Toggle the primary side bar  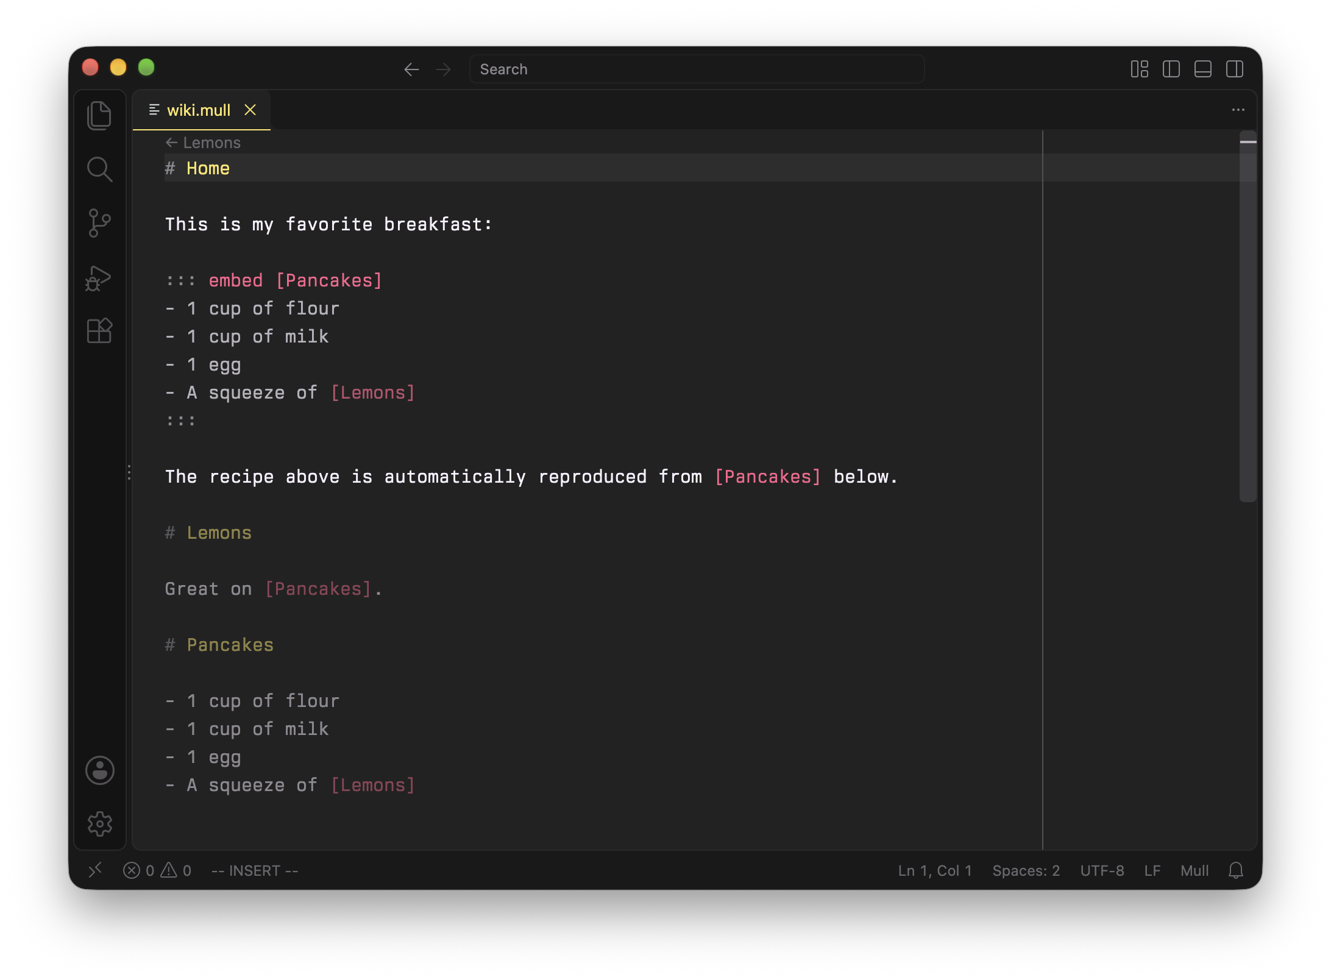point(1171,69)
